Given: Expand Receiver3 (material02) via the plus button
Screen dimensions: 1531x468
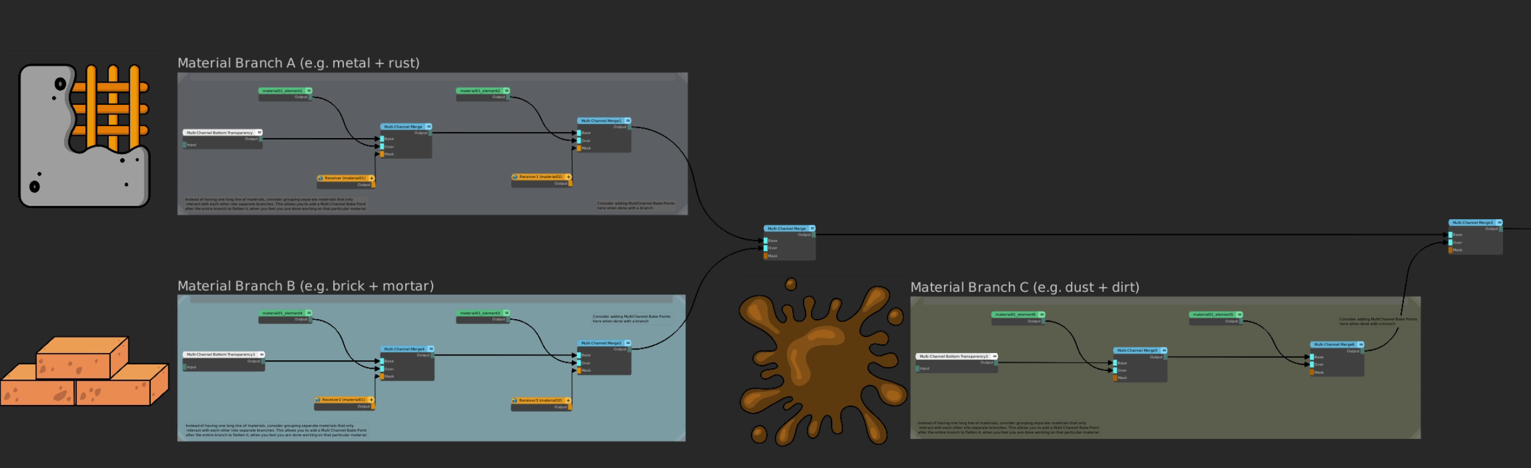Looking at the screenshot, I should (568, 400).
